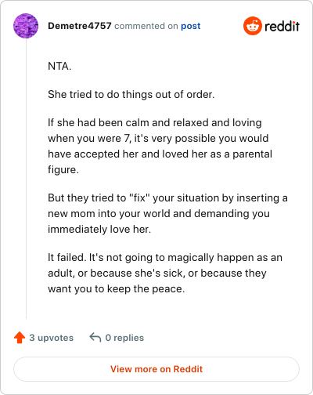Click the reddit wordmark text logo

coord(282,26)
